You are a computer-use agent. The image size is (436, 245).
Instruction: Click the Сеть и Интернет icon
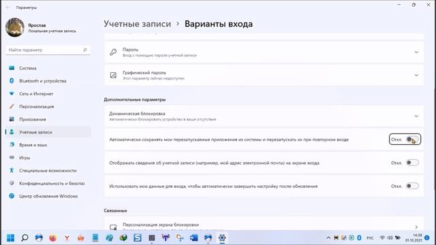point(12,94)
